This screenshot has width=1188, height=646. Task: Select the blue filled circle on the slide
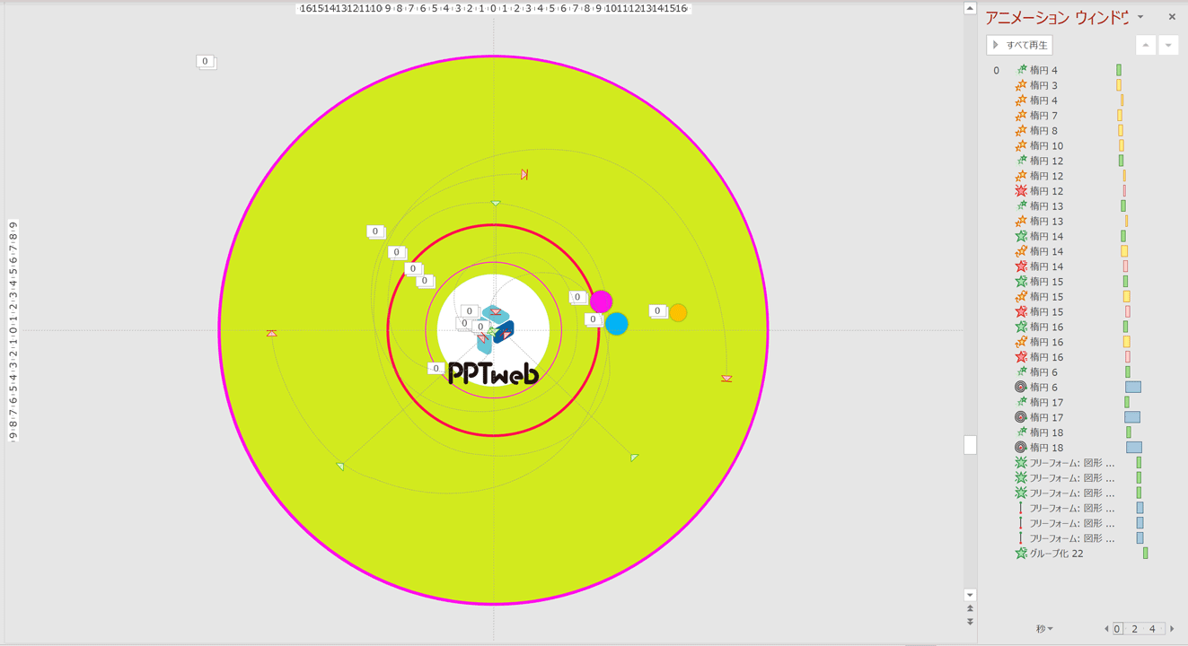[x=616, y=324]
